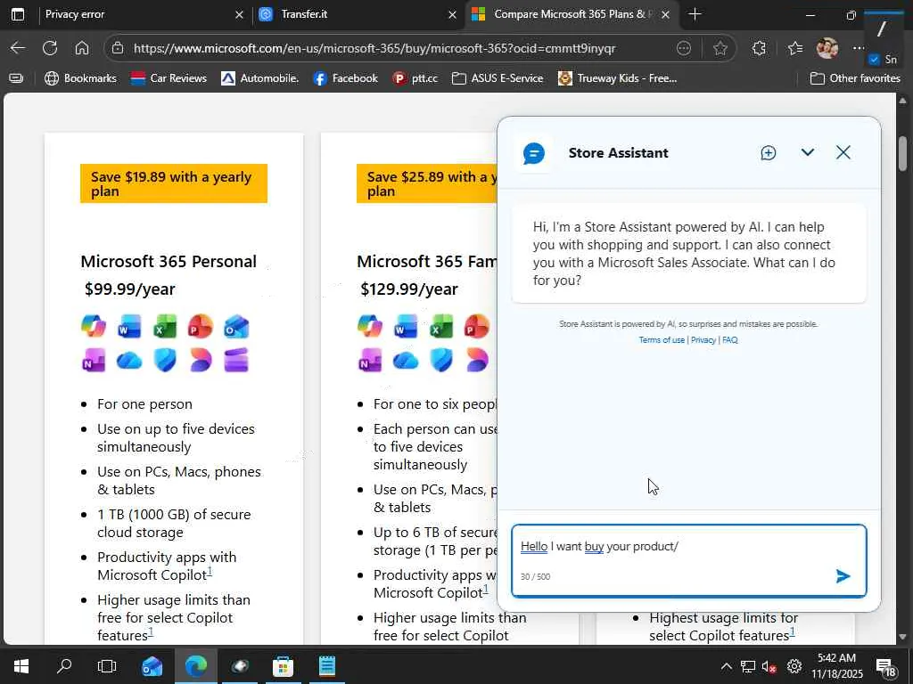The height and width of the screenshot is (684, 913).
Task: Open the Privacy link in chat
Action: pyautogui.click(x=703, y=339)
